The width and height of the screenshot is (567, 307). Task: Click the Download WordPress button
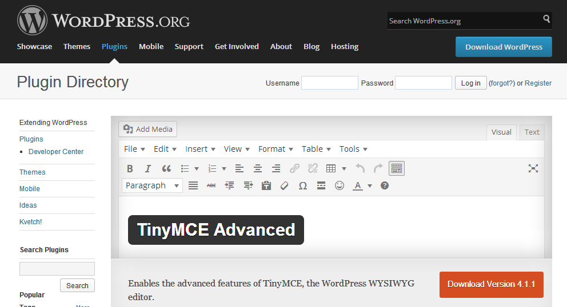[504, 47]
